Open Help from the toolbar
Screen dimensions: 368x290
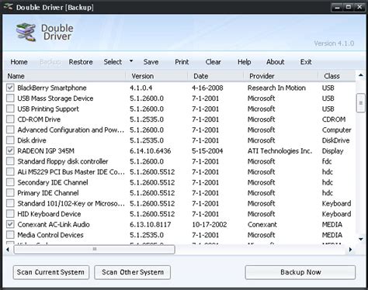click(245, 62)
